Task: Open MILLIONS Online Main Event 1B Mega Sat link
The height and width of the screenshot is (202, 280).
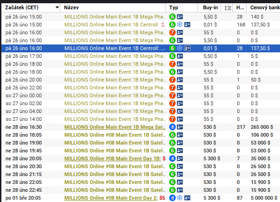Action: click(x=115, y=127)
